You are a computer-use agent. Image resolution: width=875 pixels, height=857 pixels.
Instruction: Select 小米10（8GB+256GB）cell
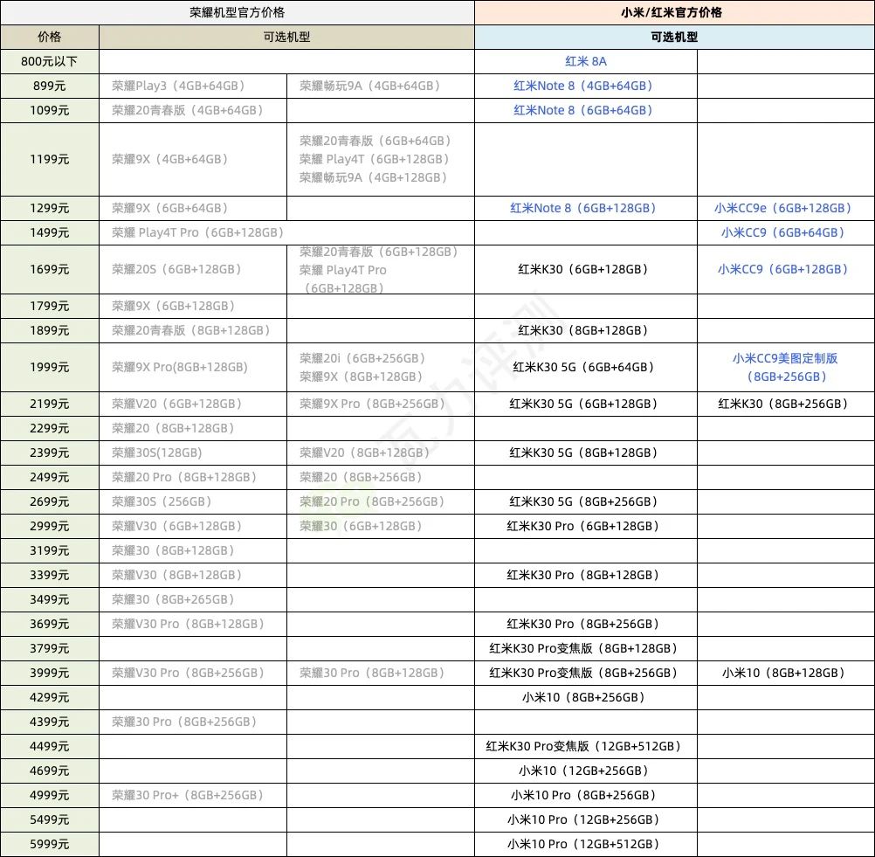pyautogui.click(x=586, y=697)
